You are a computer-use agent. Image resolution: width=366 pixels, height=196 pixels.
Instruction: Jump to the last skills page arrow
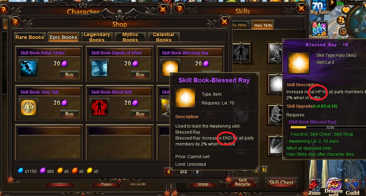[x=265, y=170]
